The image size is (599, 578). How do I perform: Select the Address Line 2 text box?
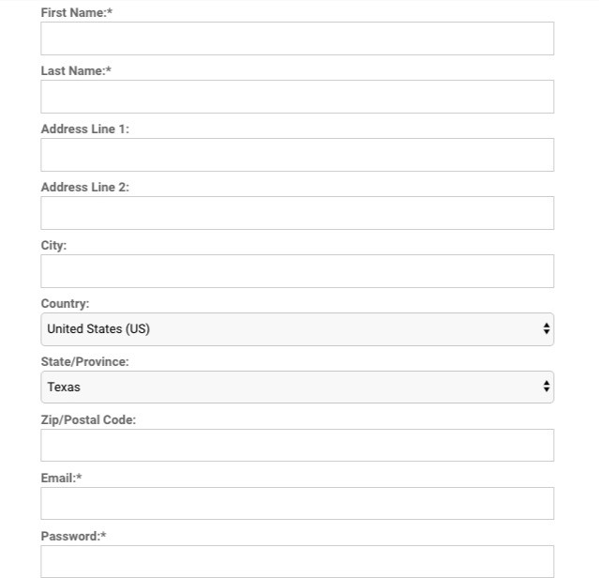pyautogui.click(x=297, y=213)
